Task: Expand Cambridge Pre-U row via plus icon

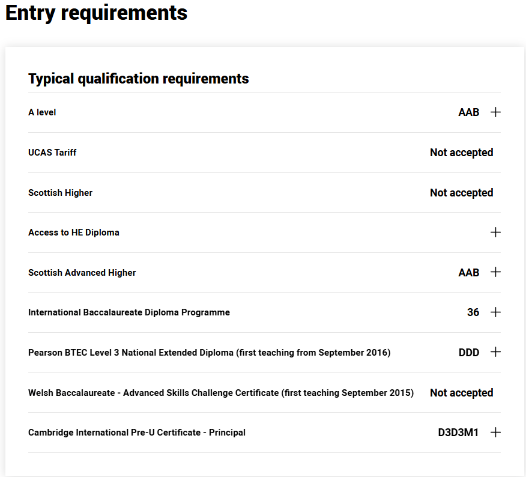Action: pyautogui.click(x=495, y=433)
